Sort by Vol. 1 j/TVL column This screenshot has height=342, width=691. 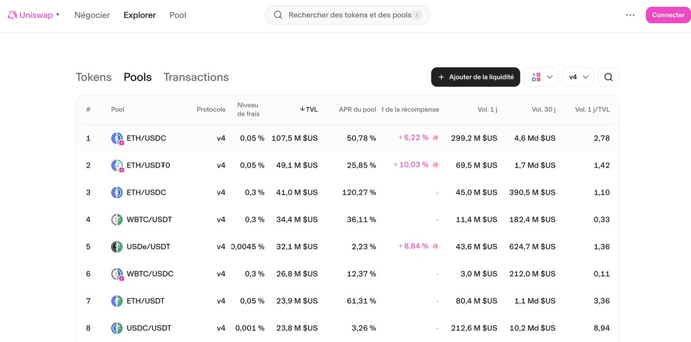(593, 109)
